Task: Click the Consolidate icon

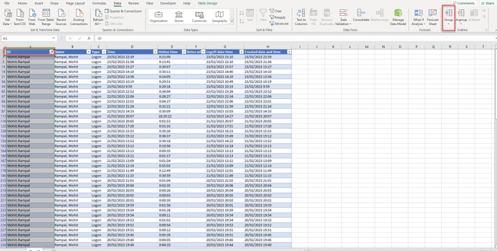Action: [361, 17]
